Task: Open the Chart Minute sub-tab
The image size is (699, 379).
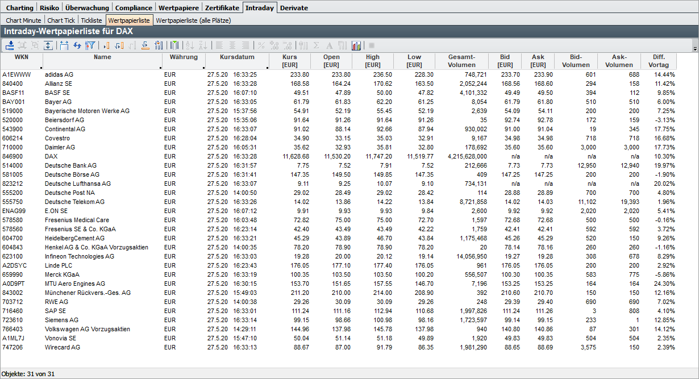Action: pyautogui.click(x=23, y=20)
